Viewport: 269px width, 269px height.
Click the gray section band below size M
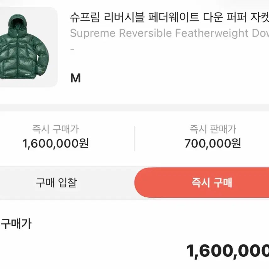pos(134,108)
